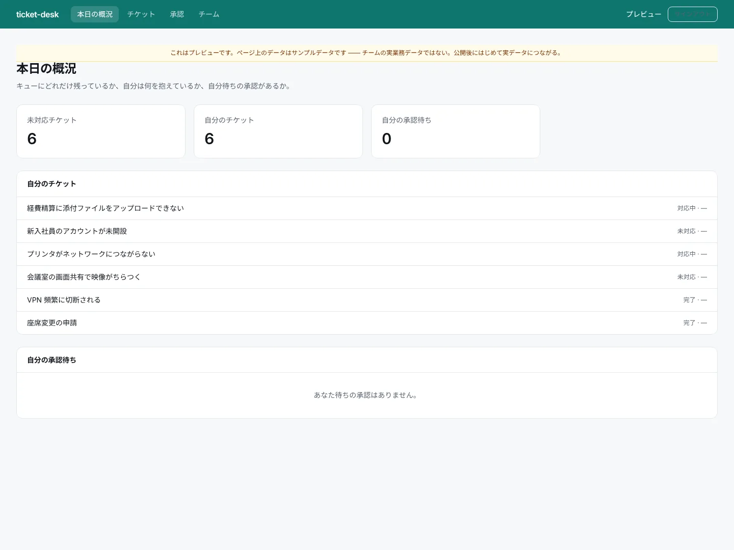Open ticket 経費精算に添付ファイルをアップロードできない
Screen dimensions: 734x550
click(367, 208)
